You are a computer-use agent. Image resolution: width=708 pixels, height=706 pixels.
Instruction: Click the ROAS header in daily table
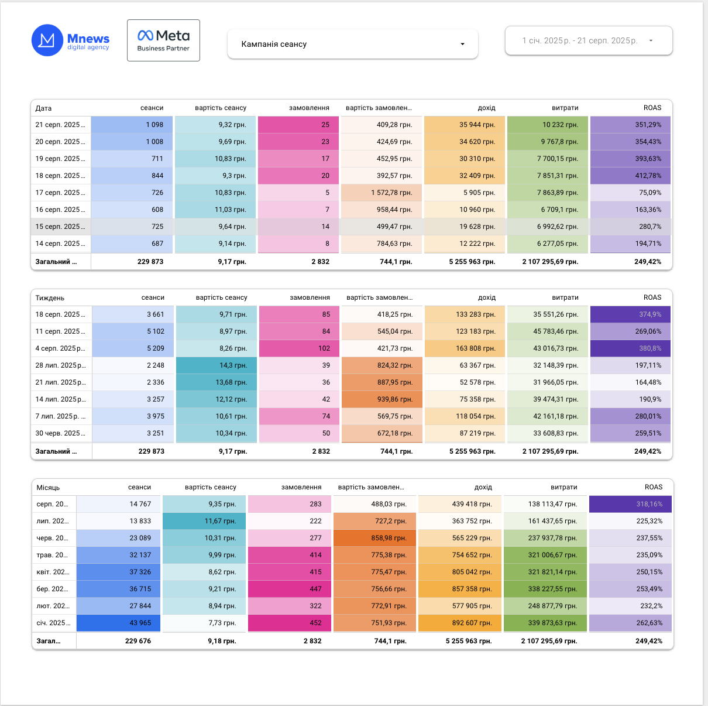652,108
